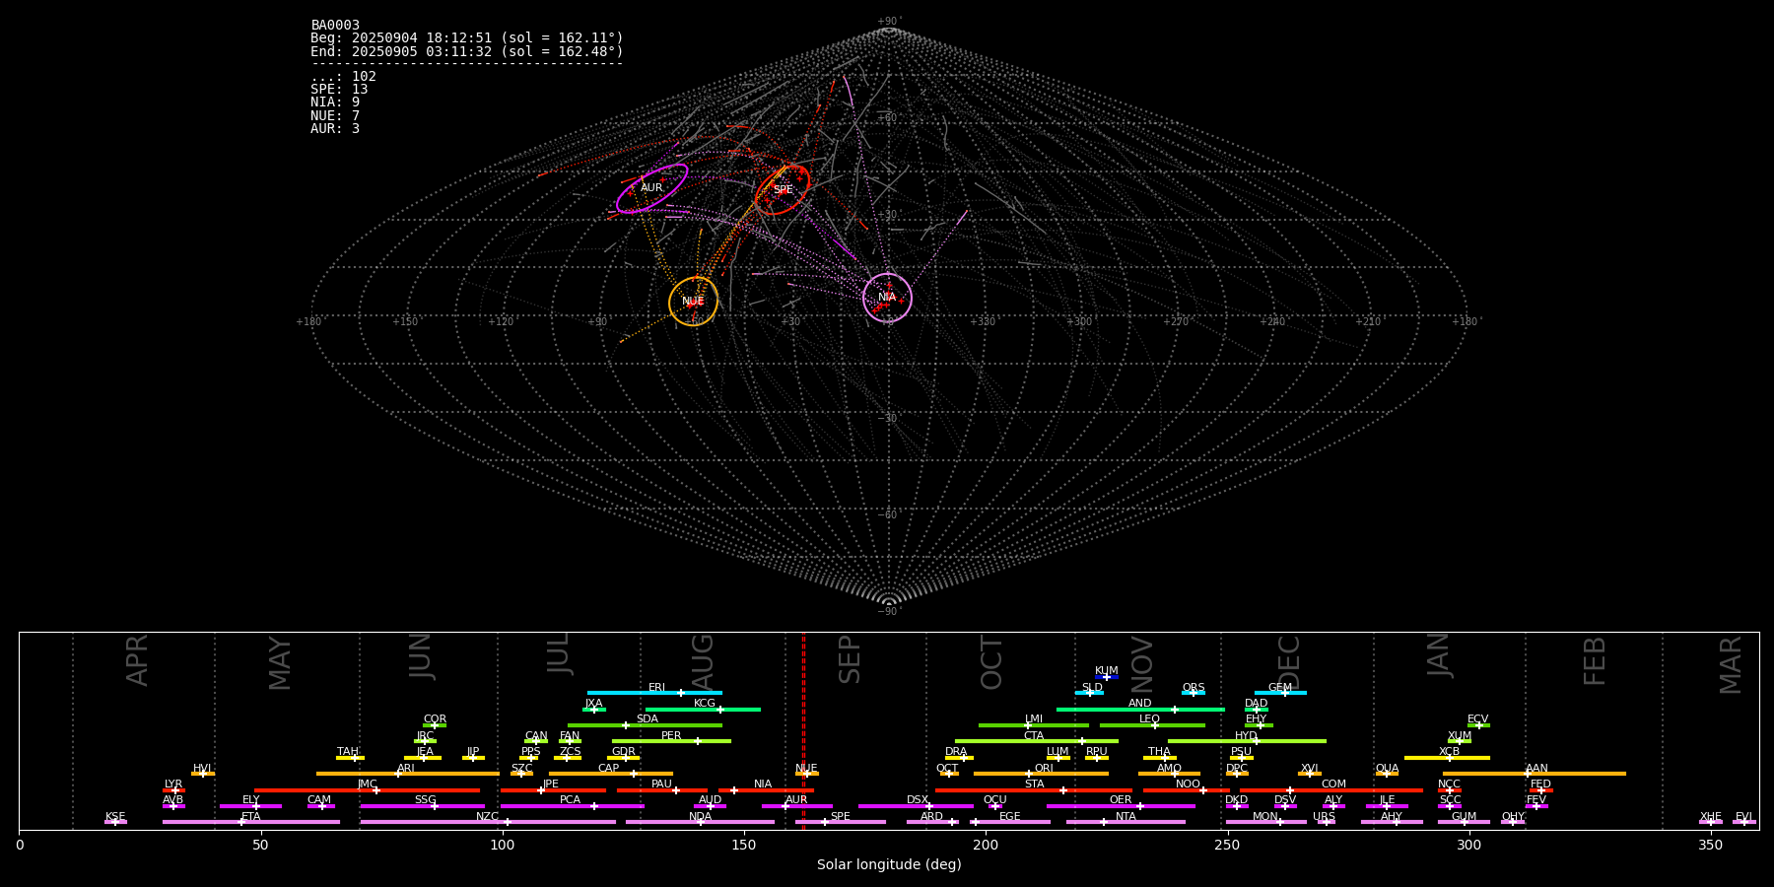Click the SEP month label in timeline
The height and width of the screenshot is (887, 1774).
pos(850,659)
